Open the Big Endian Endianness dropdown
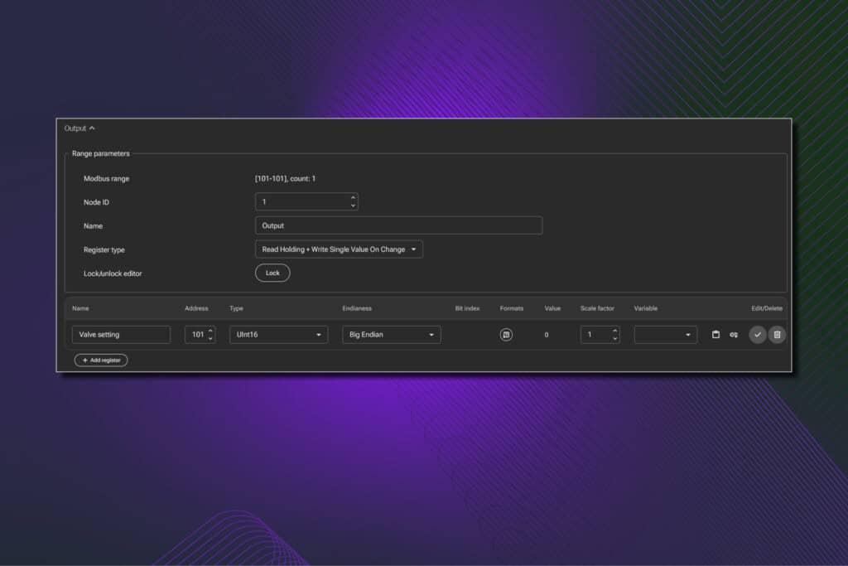This screenshot has height=566, width=848. 391,335
